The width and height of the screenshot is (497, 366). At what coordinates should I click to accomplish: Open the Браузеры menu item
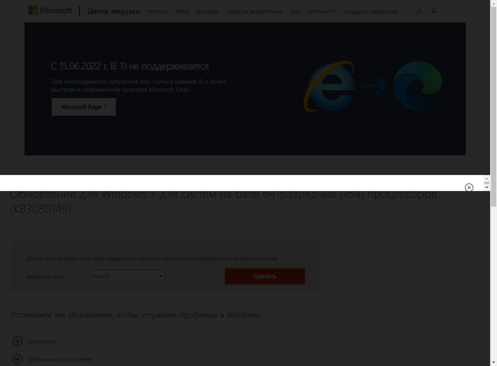(207, 12)
